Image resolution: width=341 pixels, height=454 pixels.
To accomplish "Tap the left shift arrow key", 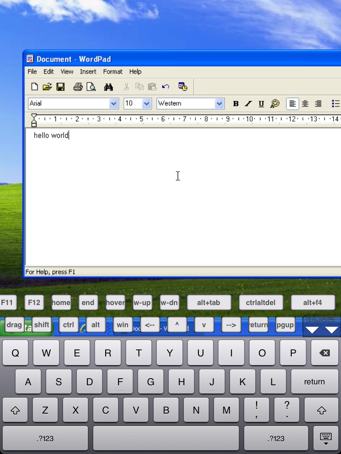I will click(x=16, y=410).
